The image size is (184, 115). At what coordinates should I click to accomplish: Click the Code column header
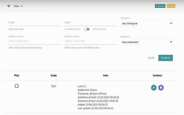click(x=54, y=75)
